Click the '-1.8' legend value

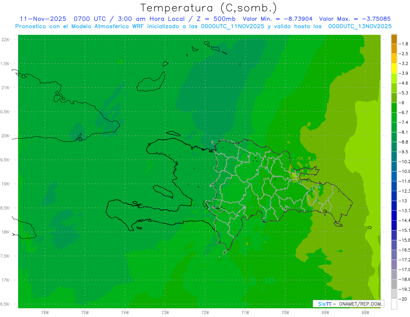tap(404, 44)
